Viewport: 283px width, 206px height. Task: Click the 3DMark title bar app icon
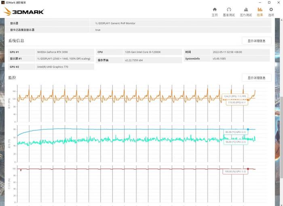tap(3, 2)
